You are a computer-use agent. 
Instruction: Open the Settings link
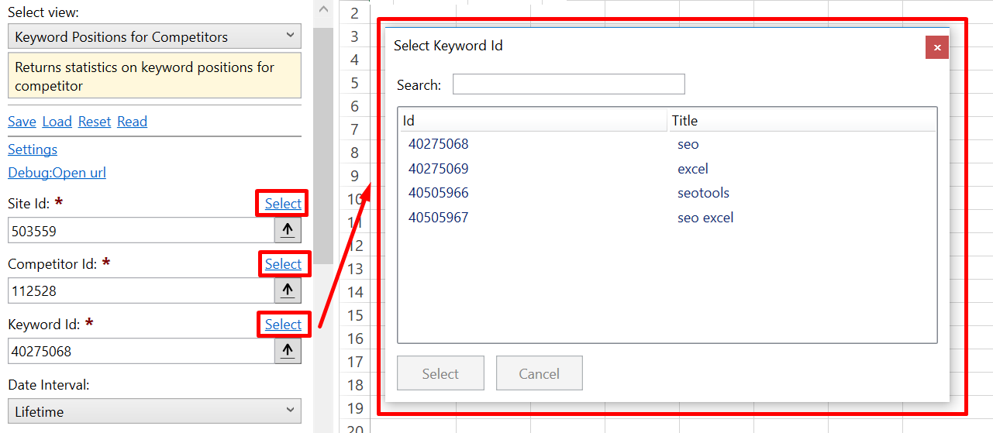33,149
